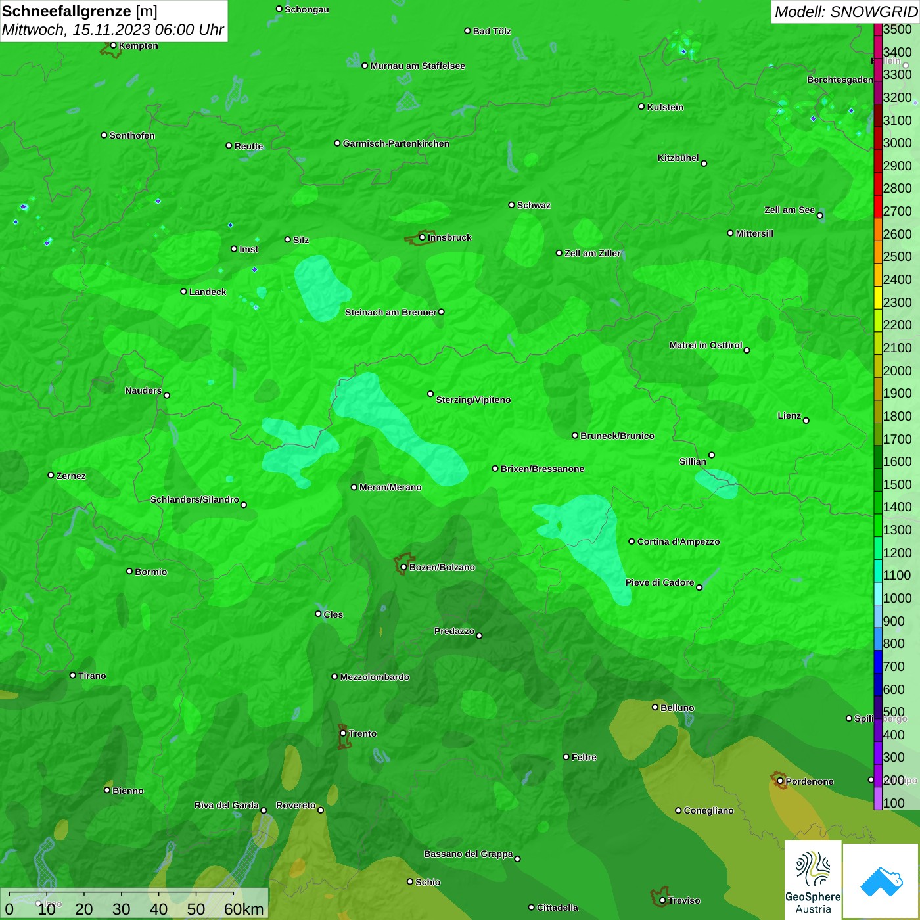Select the Nauders label
This screenshot has width=920, height=920.
pyautogui.click(x=143, y=390)
